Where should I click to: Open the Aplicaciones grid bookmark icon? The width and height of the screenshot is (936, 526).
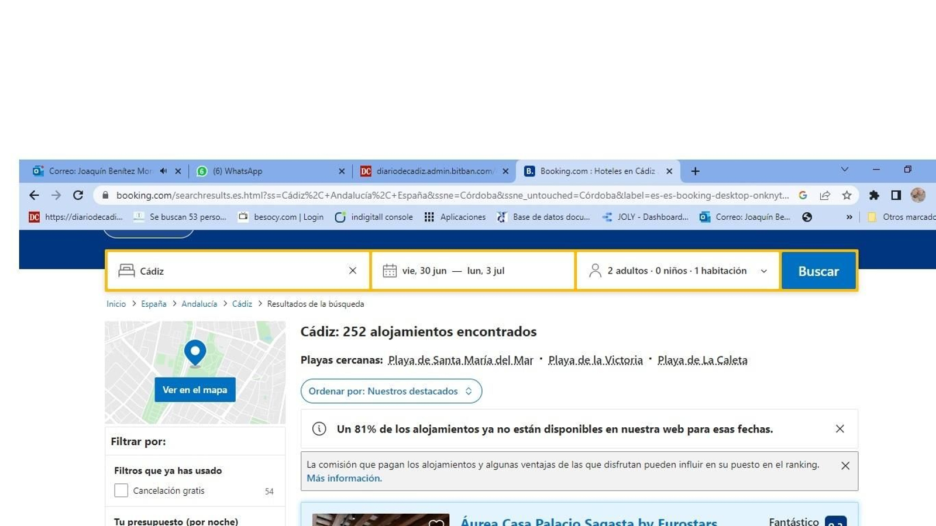pos(429,217)
